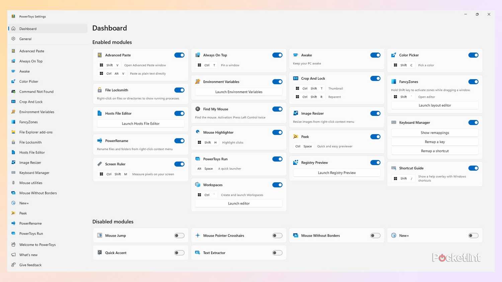Click Launch Registry Preview

(x=337, y=173)
